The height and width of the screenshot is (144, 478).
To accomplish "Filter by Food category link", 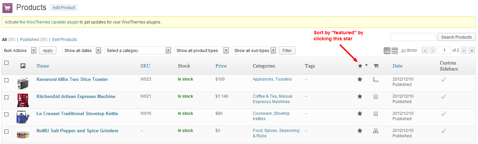I will [257, 131].
